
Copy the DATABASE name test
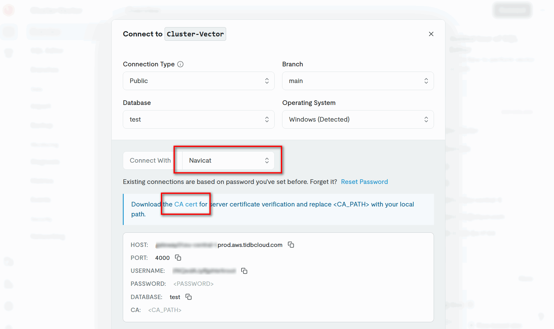(x=188, y=297)
